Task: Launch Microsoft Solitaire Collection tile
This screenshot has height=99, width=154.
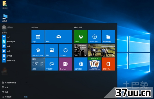Action: (x=95, y=64)
